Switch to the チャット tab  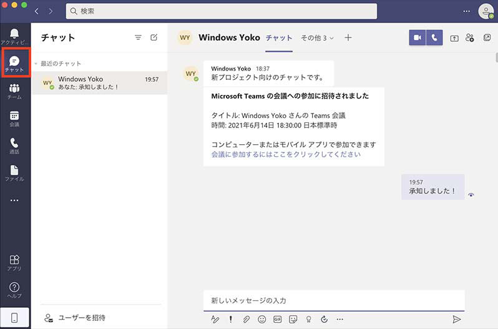click(x=279, y=38)
